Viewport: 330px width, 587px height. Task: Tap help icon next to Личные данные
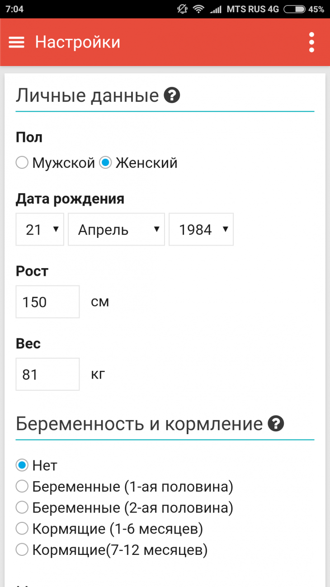[172, 95]
